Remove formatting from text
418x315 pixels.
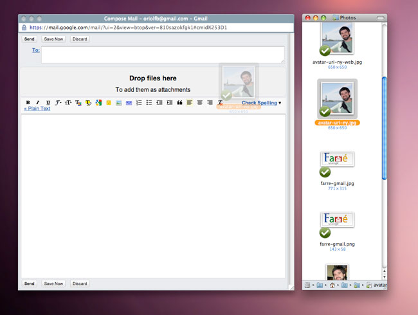click(x=220, y=103)
